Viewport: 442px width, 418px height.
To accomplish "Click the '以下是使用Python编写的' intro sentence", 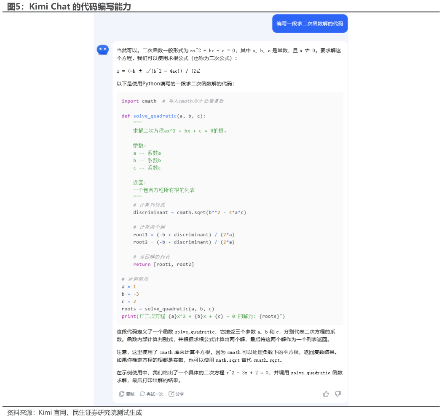I will point(175,84).
